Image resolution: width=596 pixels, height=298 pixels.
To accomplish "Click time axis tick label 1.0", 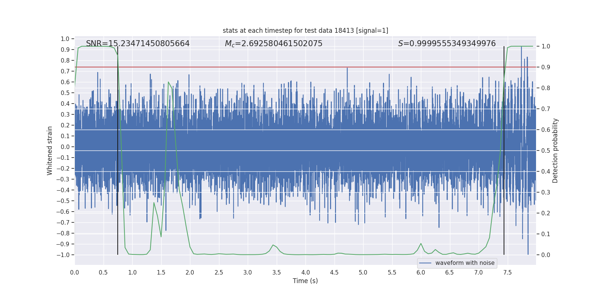I will [x=132, y=272].
